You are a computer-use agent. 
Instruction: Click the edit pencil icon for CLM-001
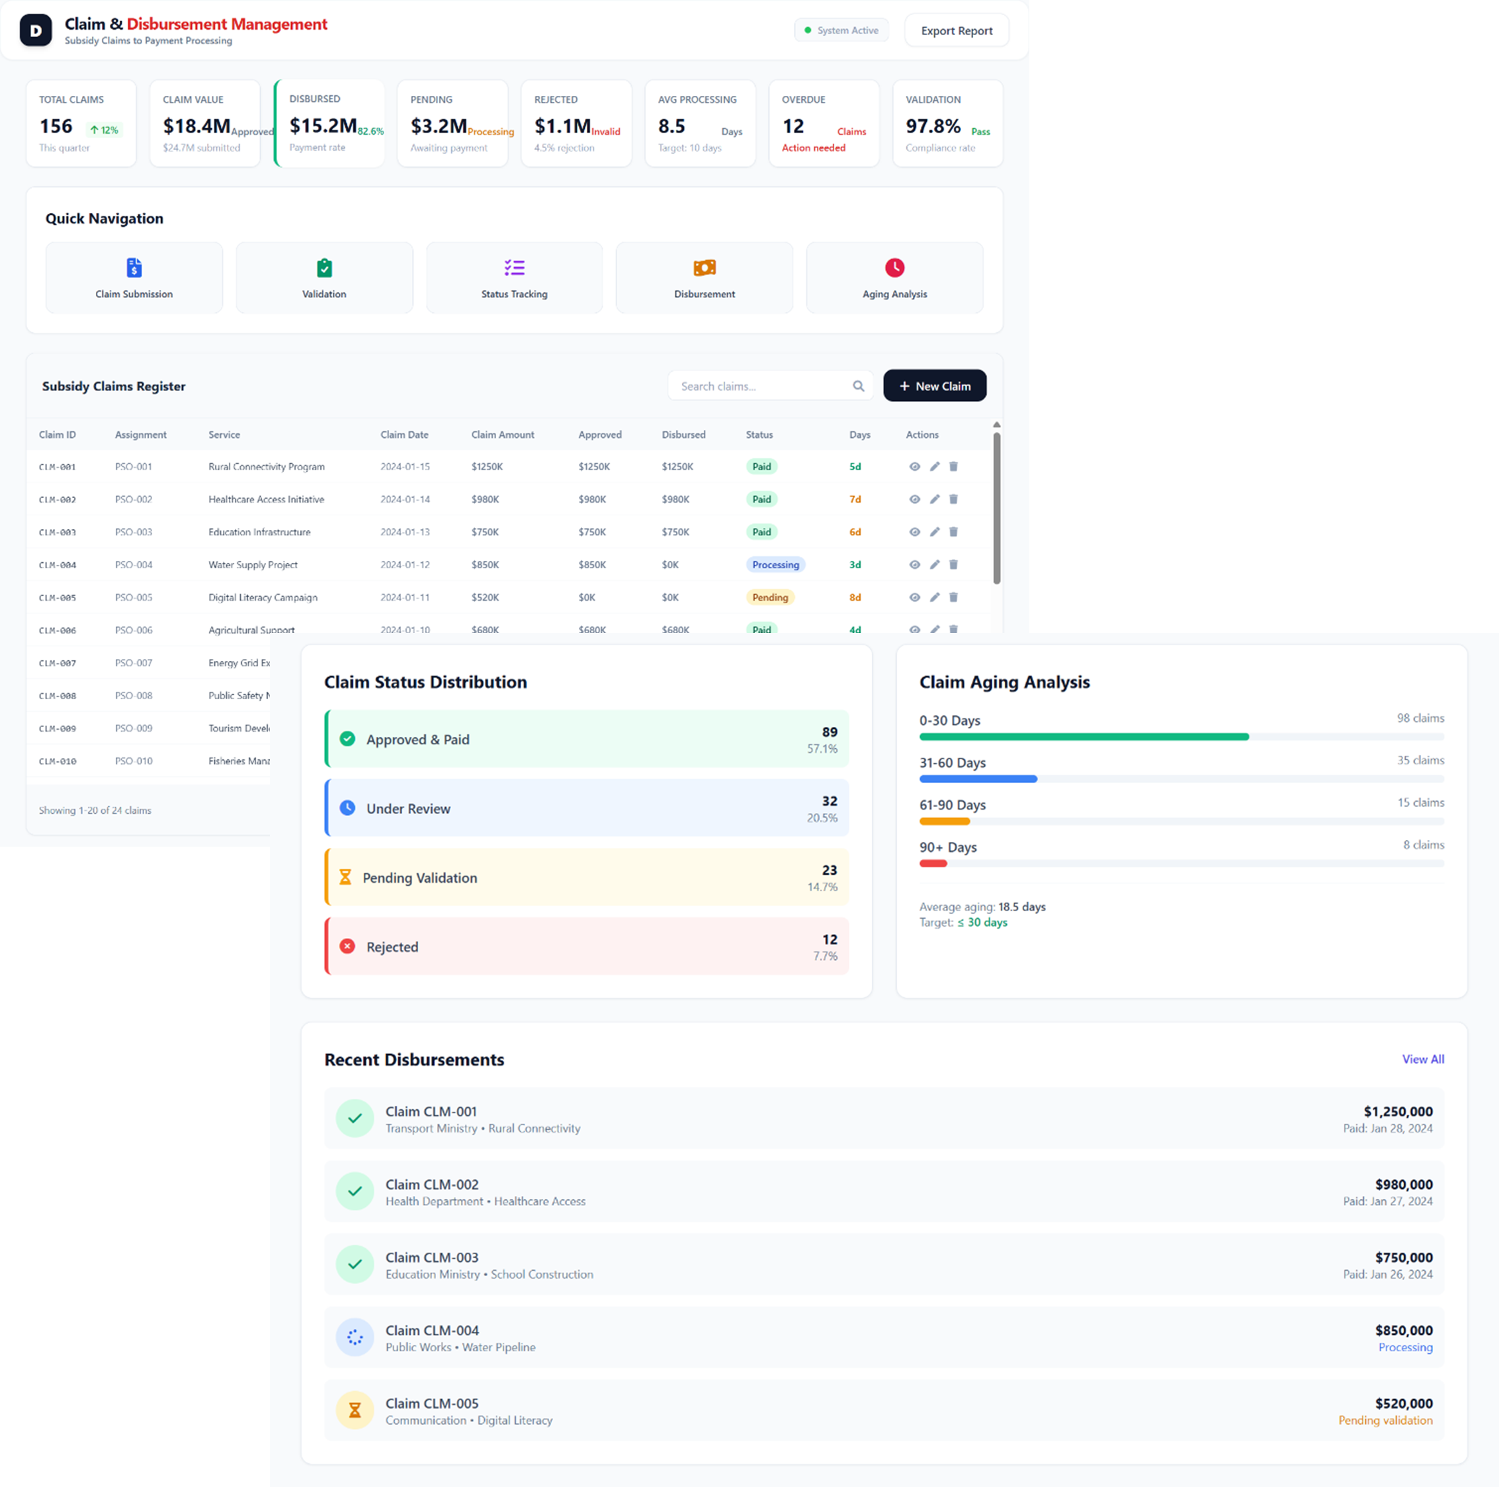(934, 466)
